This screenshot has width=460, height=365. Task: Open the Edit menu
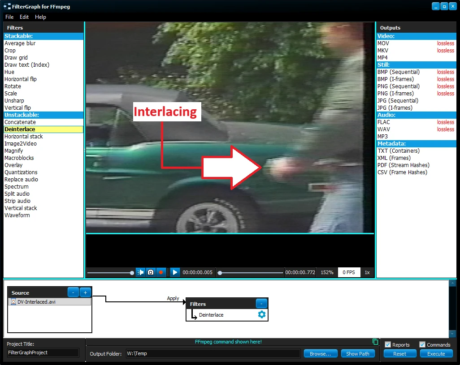(x=24, y=17)
